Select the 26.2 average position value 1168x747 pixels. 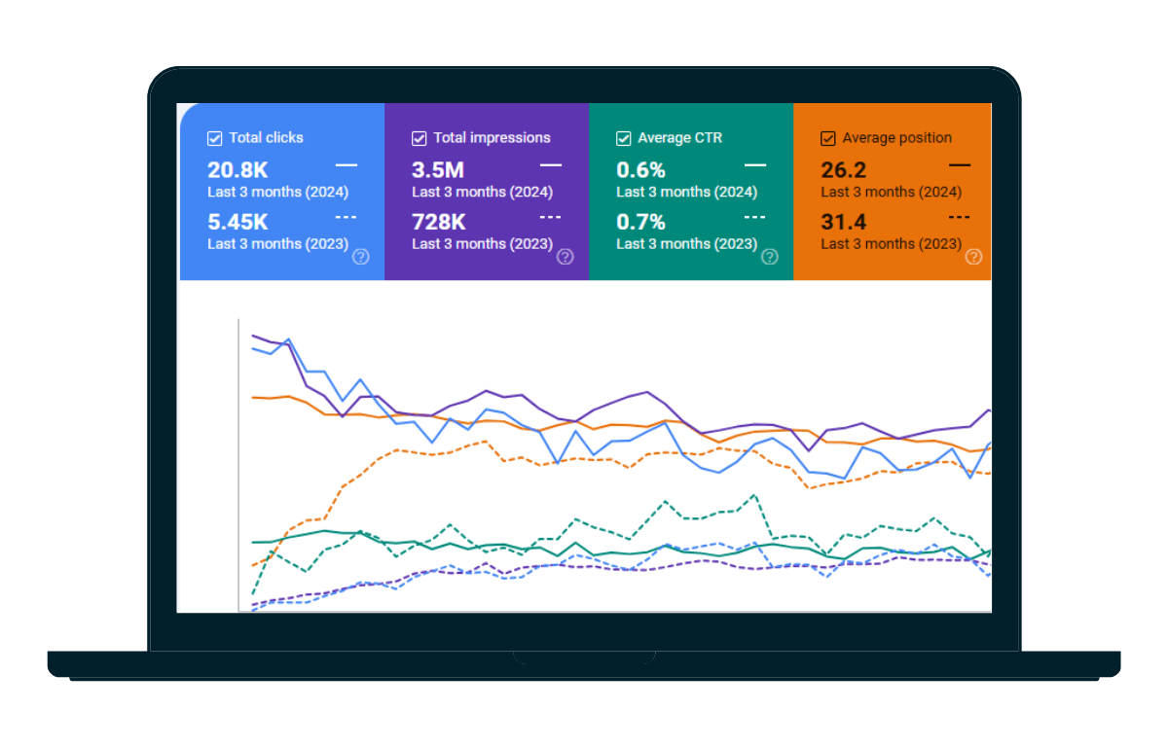843,170
